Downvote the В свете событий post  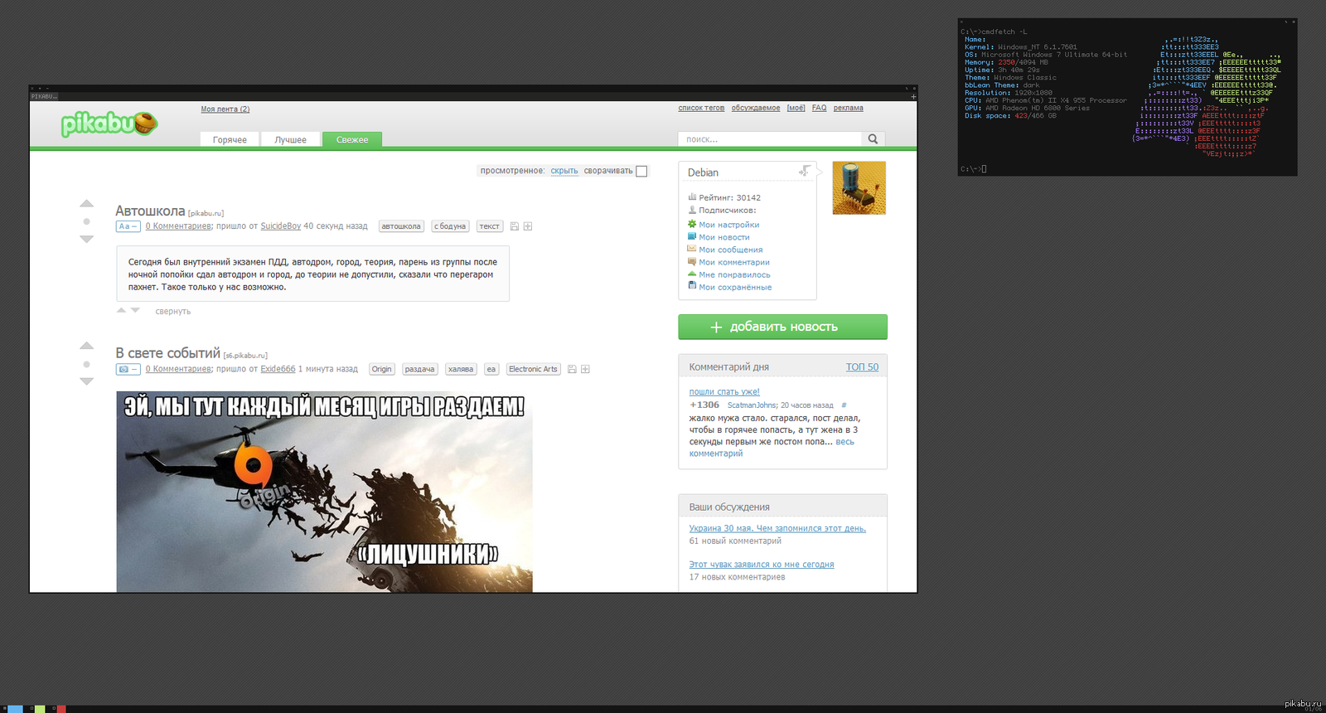[x=87, y=381]
